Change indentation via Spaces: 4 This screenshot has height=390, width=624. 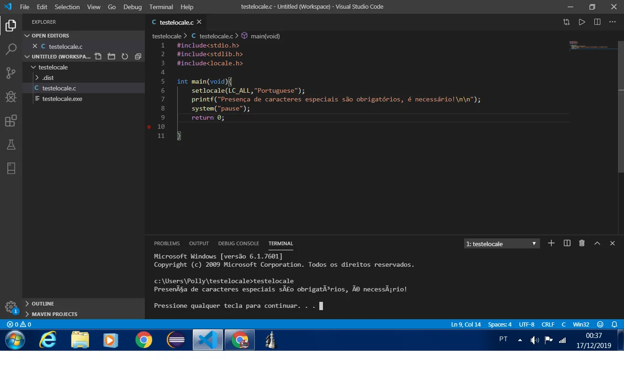pos(500,324)
